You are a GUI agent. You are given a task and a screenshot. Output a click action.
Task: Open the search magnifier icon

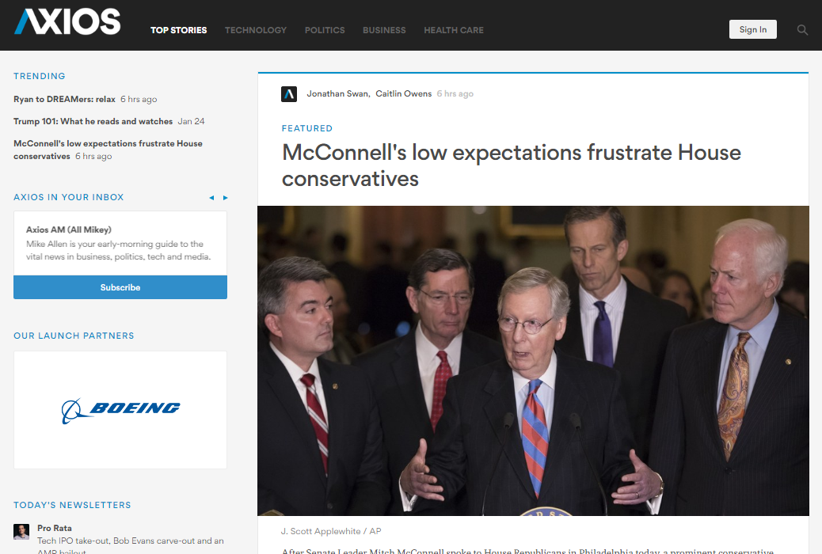802,30
